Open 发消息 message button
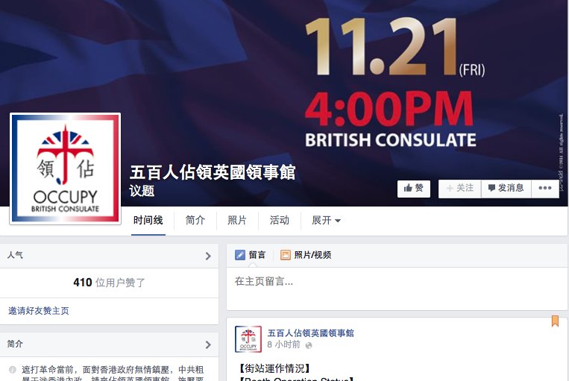 pyautogui.click(x=506, y=189)
